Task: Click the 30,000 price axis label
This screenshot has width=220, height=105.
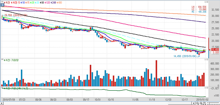Action: (x=215, y=16)
